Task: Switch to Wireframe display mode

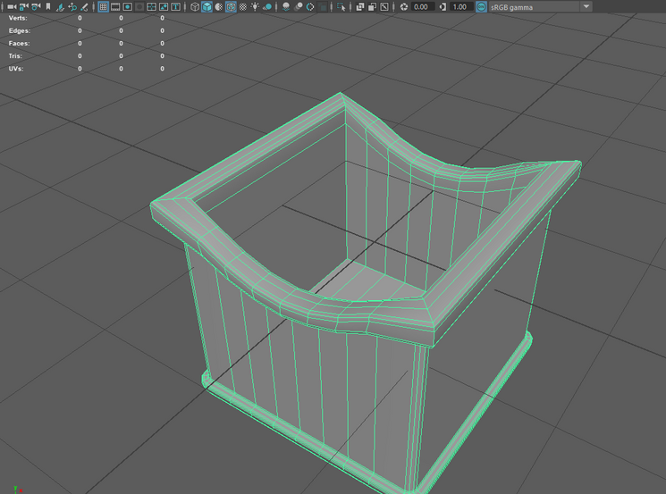Action: (195, 7)
